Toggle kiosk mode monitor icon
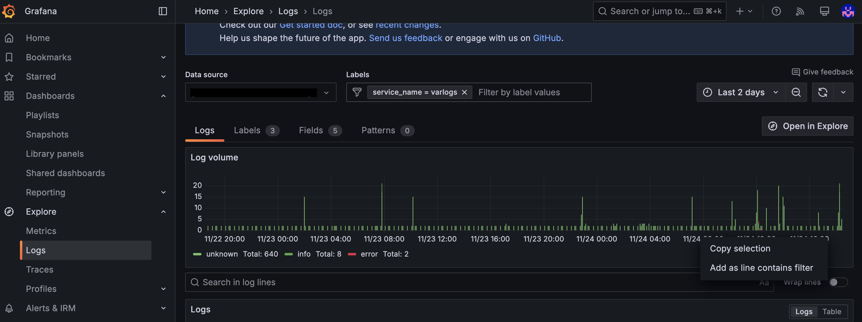Image resolution: width=862 pixels, height=322 pixels. pos(824,11)
